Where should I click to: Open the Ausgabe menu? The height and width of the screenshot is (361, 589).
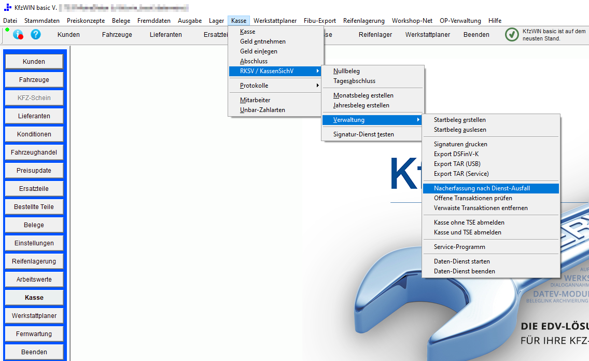tap(190, 21)
